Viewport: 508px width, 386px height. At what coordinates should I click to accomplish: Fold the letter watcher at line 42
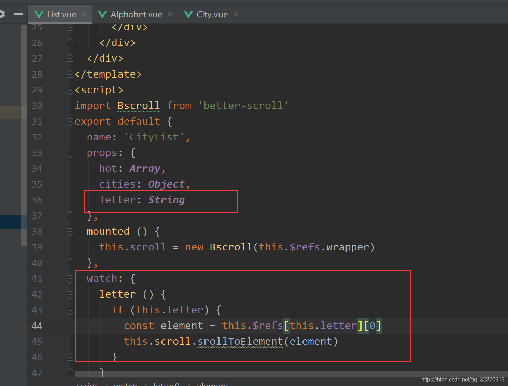tap(70, 294)
